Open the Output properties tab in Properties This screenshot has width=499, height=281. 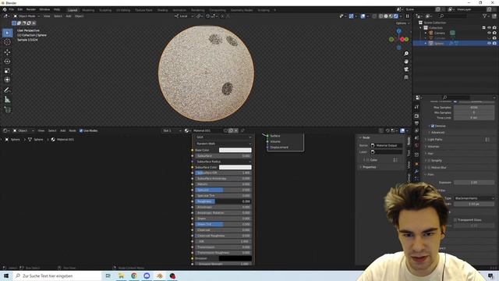(x=416, y=123)
